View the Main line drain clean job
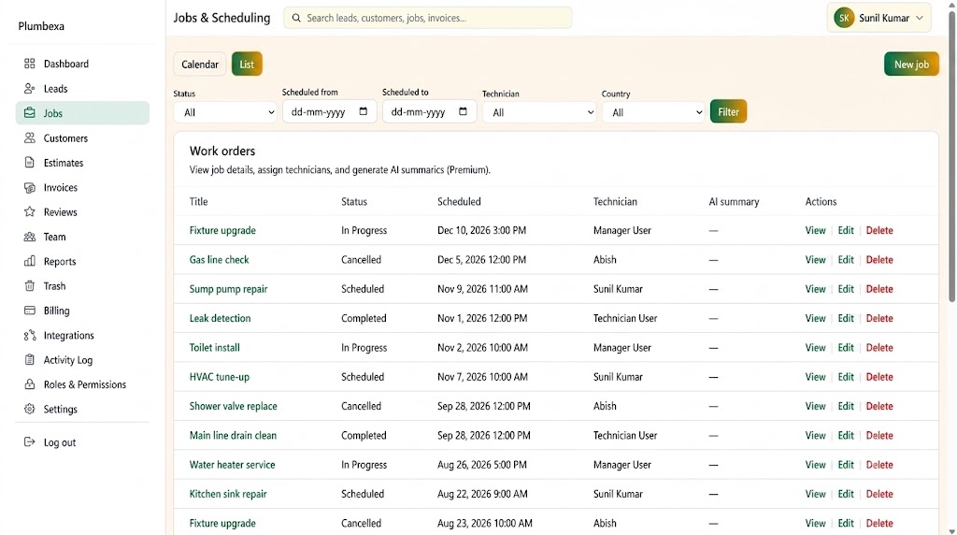 pos(815,436)
